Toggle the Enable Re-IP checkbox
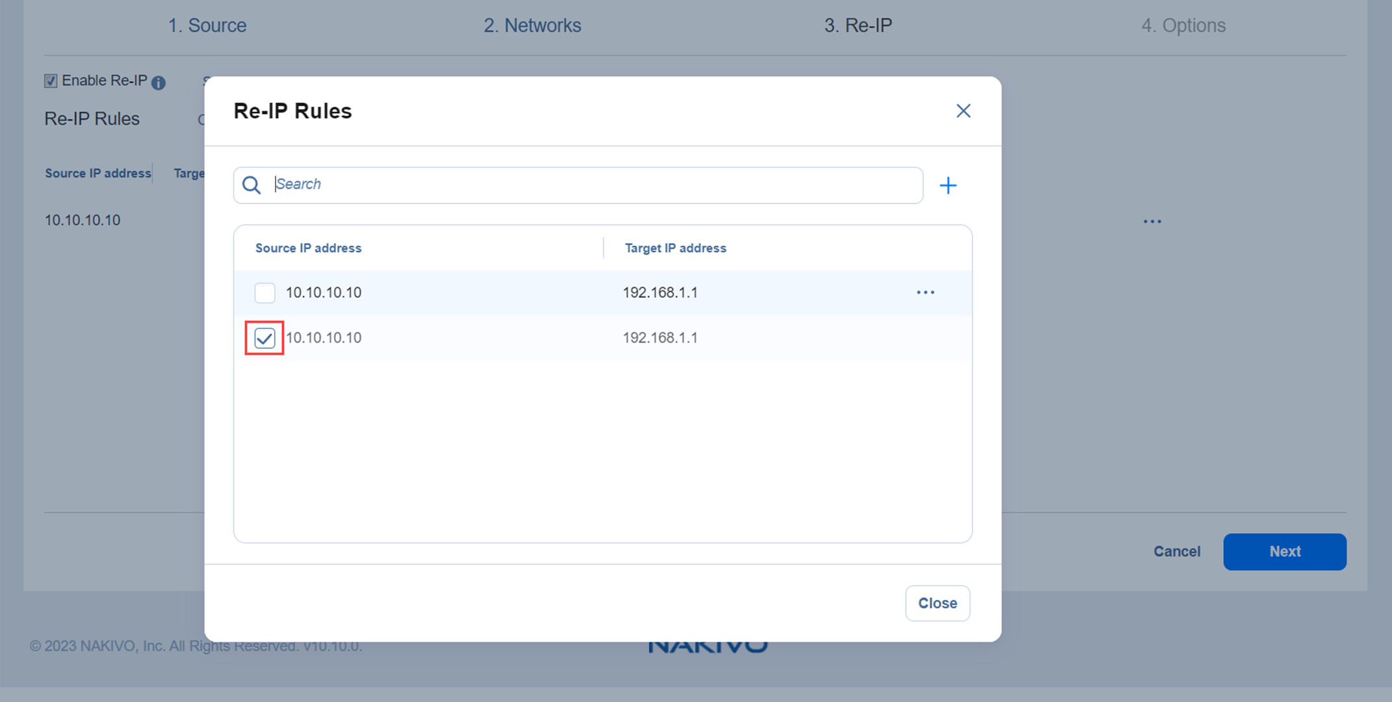Image resolution: width=1392 pixels, height=702 pixels. [x=51, y=81]
